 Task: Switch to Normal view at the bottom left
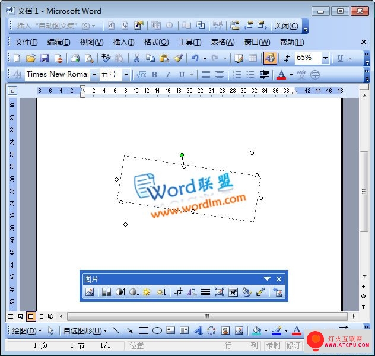click(x=11, y=317)
